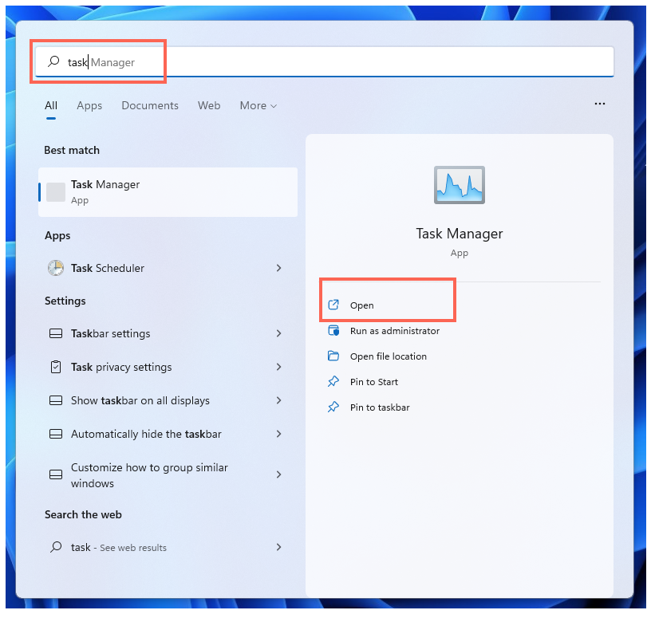
Task: Open Taskbar settings result
Action: point(168,333)
